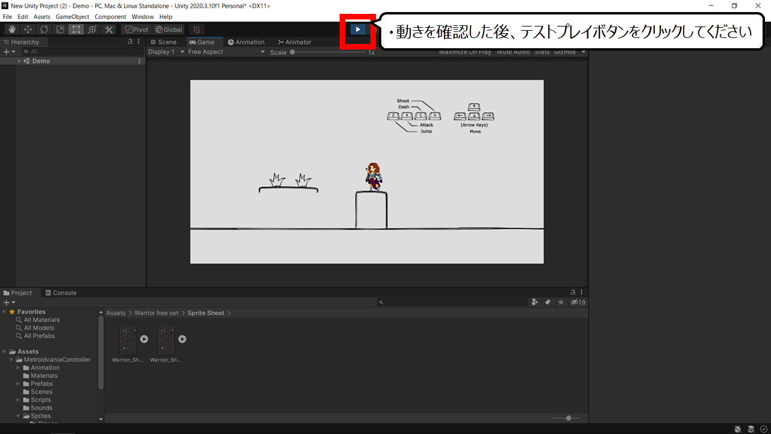
Task: Click the Play button
Action: tap(358, 29)
